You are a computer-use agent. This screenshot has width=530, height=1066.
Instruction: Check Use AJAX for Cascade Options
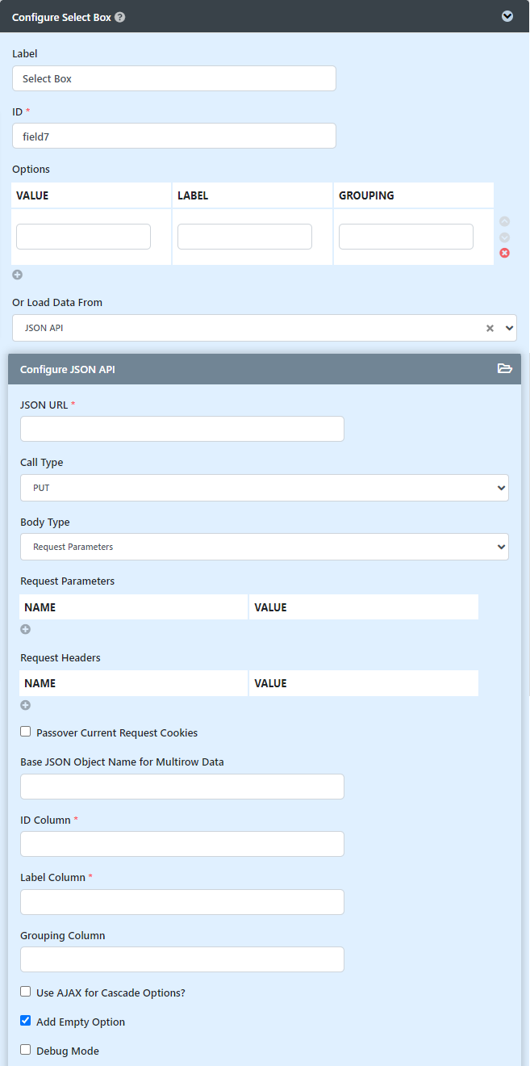[x=26, y=992]
